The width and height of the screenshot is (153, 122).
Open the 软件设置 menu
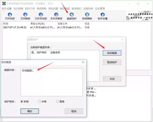[7, 9]
